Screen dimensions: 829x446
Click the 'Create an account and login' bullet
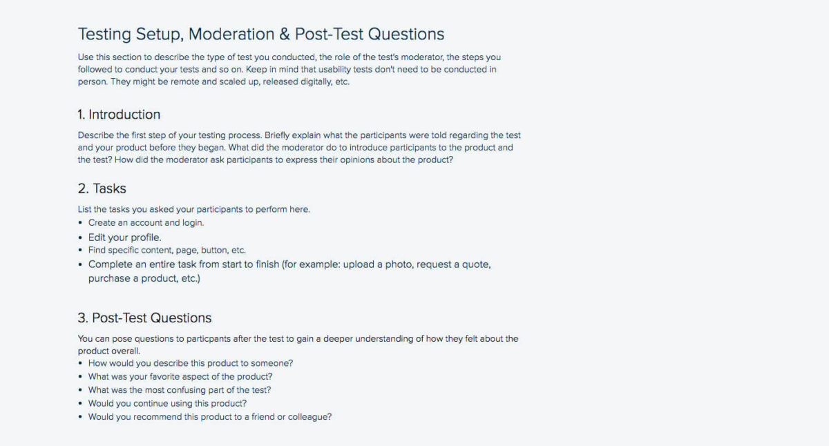tap(146, 223)
